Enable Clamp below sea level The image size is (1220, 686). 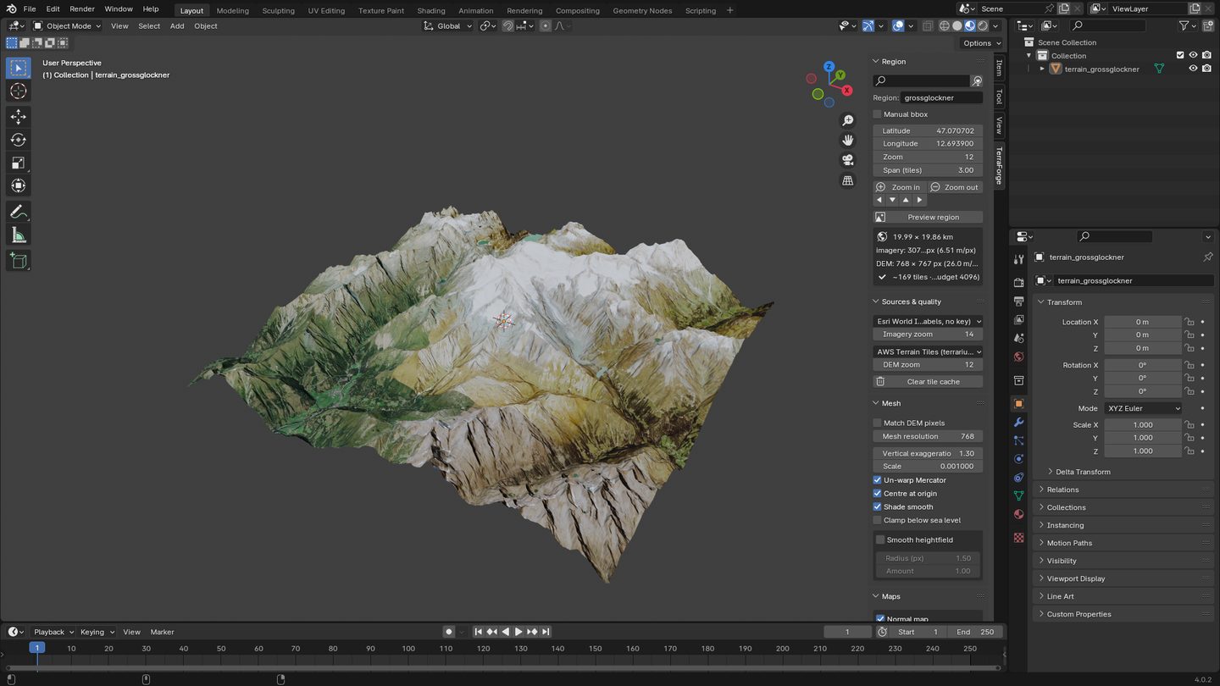878,520
